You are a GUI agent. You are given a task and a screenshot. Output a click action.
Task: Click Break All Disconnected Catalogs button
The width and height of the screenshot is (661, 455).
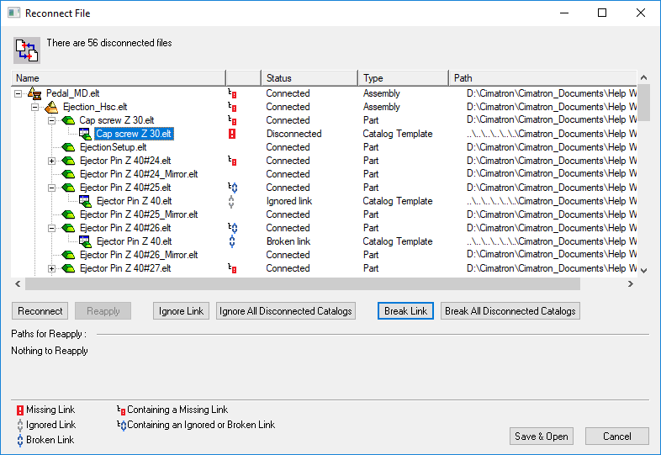point(510,311)
